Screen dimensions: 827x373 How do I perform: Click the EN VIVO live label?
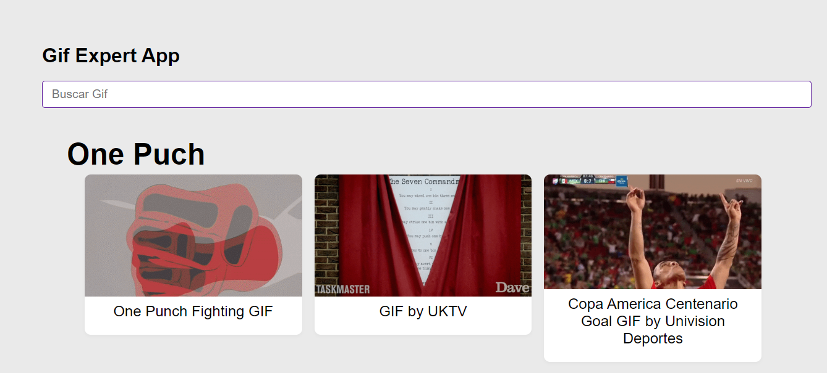[744, 181]
